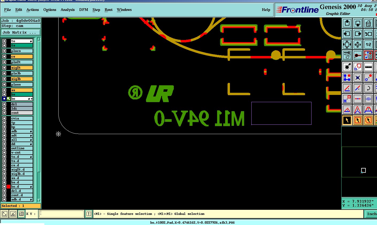Image resolution: width=377 pixels, height=225 pixels.
Task: Click the home view house icon
Action: 368,23
